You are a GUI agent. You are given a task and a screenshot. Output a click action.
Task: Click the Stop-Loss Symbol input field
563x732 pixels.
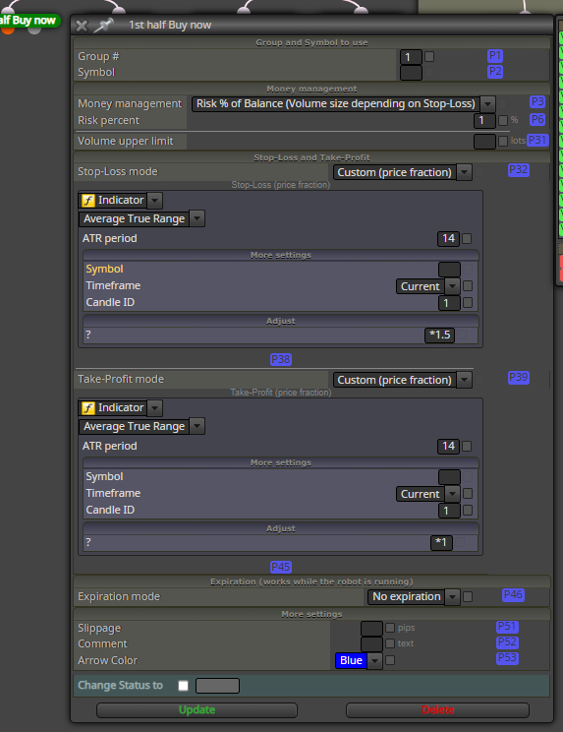click(449, 270)
